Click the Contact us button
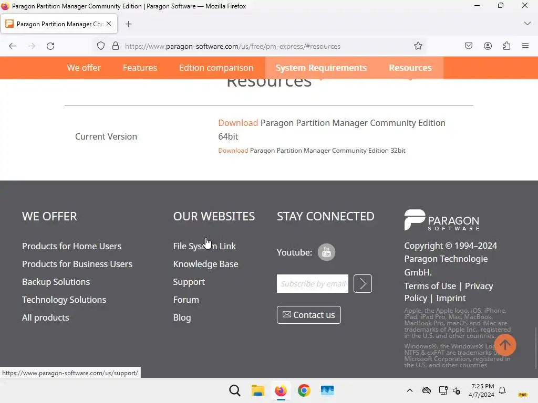 [309, 315]
